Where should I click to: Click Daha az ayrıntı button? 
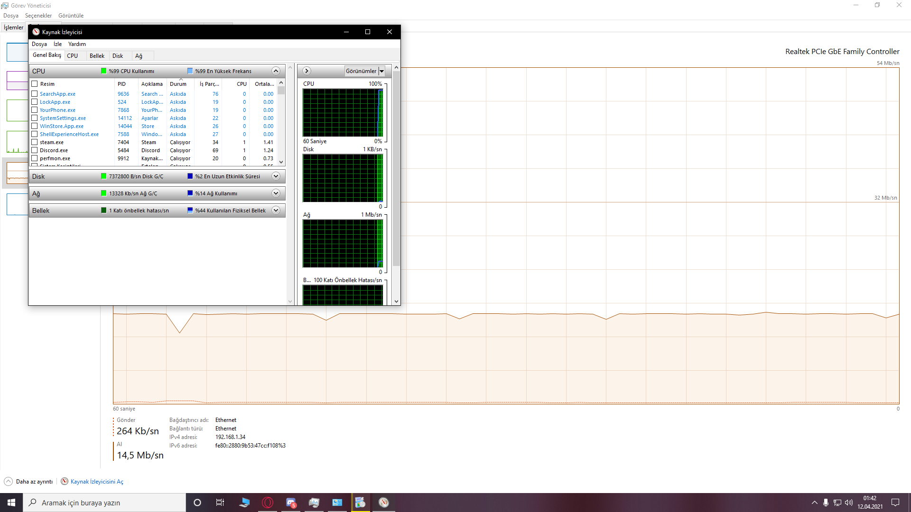pos(34,482)
